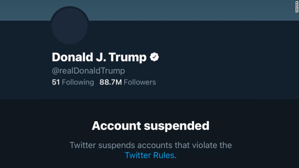
Task: Click the Donald J. Trump display name
Action: [x=99, y=57]
